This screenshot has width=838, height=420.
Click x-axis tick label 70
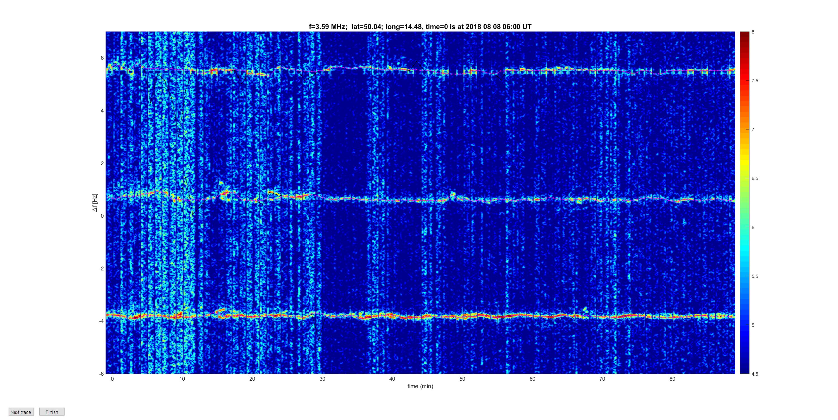tap(602, 379)
